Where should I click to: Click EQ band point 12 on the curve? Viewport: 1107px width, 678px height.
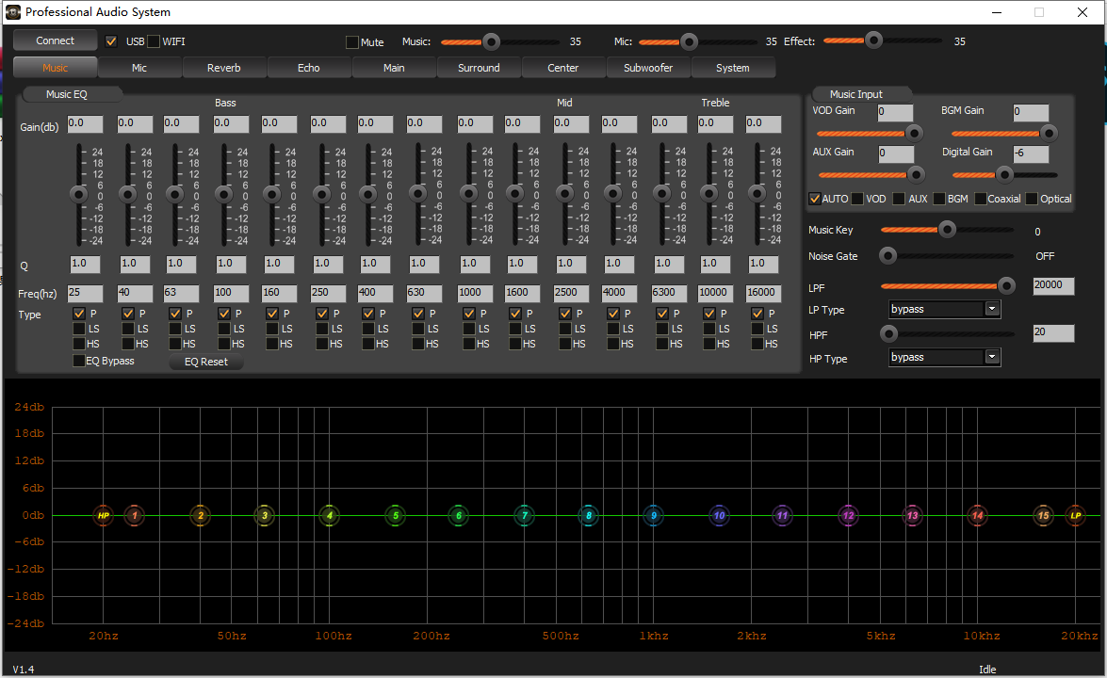pos(848,516)
